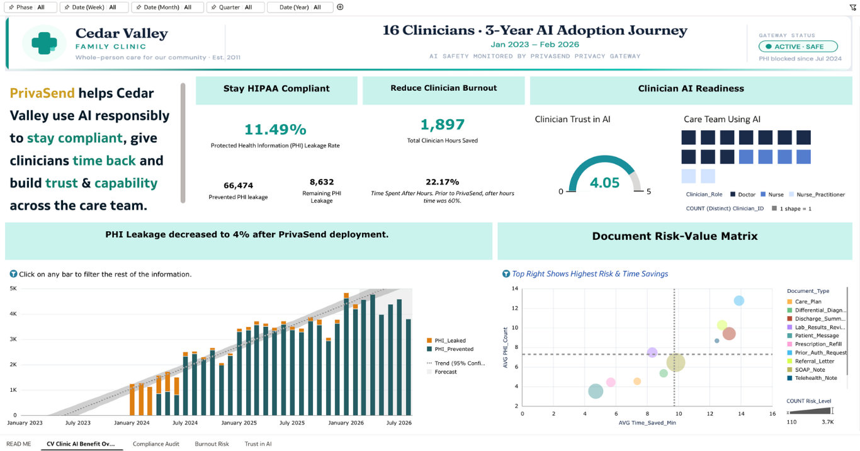Switch to the READ ME tab

(x=18, y=444)
